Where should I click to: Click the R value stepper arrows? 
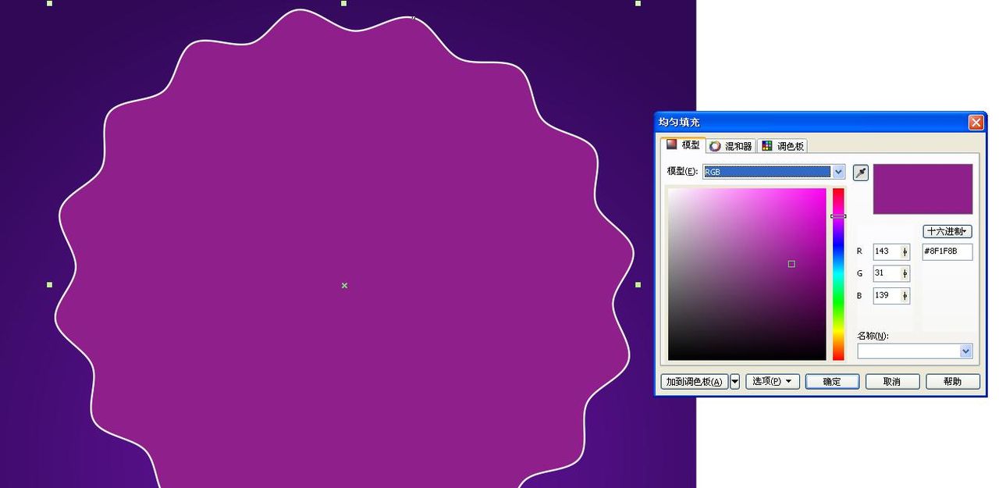(x=905, y=251)
